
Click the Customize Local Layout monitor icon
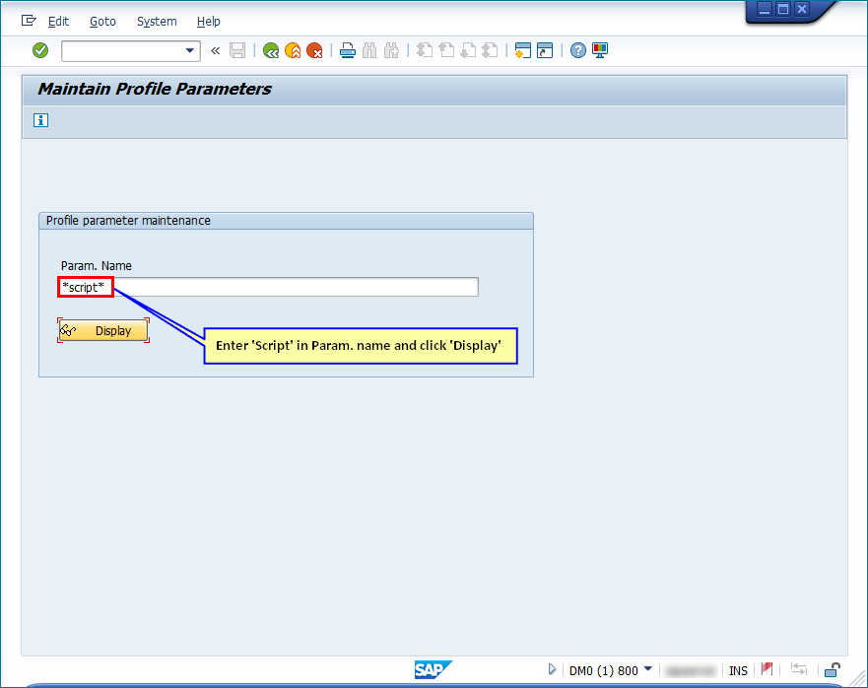599,50
